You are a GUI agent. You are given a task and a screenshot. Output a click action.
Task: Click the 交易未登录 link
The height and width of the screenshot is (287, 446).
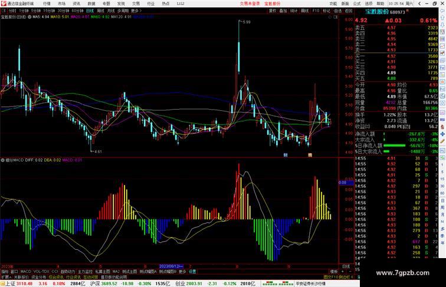point(250,4)
